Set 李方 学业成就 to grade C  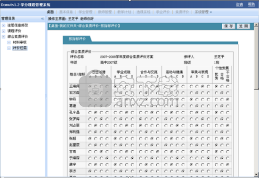pos(127,171)
